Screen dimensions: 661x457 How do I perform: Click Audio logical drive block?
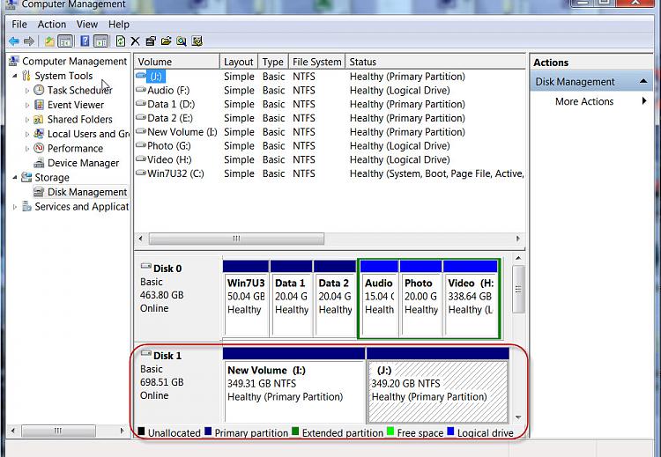pos(379,299)
